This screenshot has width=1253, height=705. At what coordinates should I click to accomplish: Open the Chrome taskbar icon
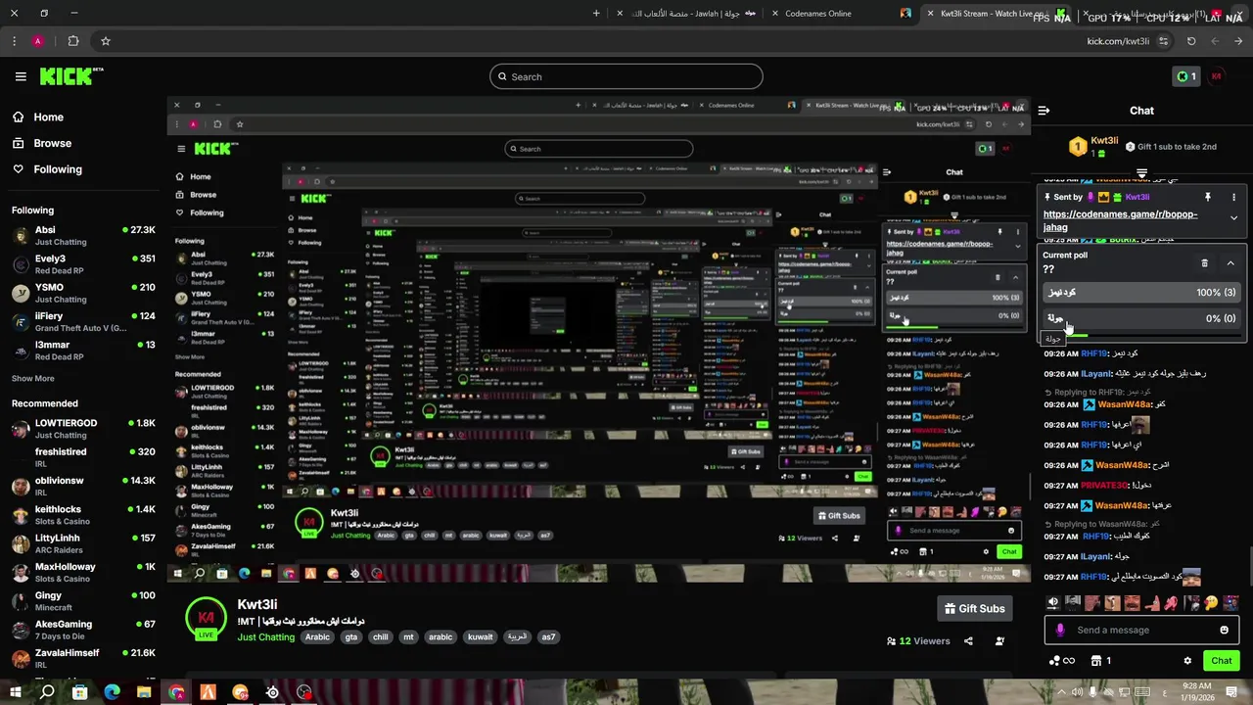176,692
